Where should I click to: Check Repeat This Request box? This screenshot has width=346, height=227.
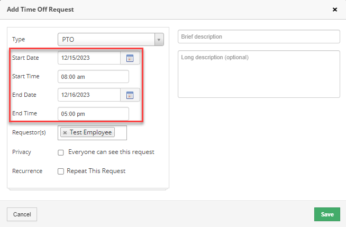tap(61, 171)
